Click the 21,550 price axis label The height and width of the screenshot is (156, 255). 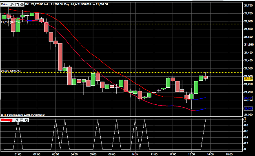point(248,37)
